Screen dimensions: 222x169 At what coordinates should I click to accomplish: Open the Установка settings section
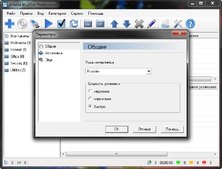[x=54, y=53]
